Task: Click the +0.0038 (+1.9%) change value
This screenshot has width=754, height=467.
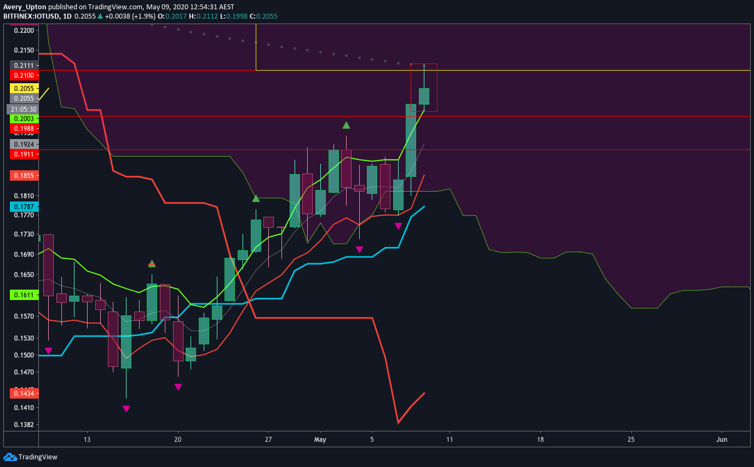Action: click(x=130, y=16)
